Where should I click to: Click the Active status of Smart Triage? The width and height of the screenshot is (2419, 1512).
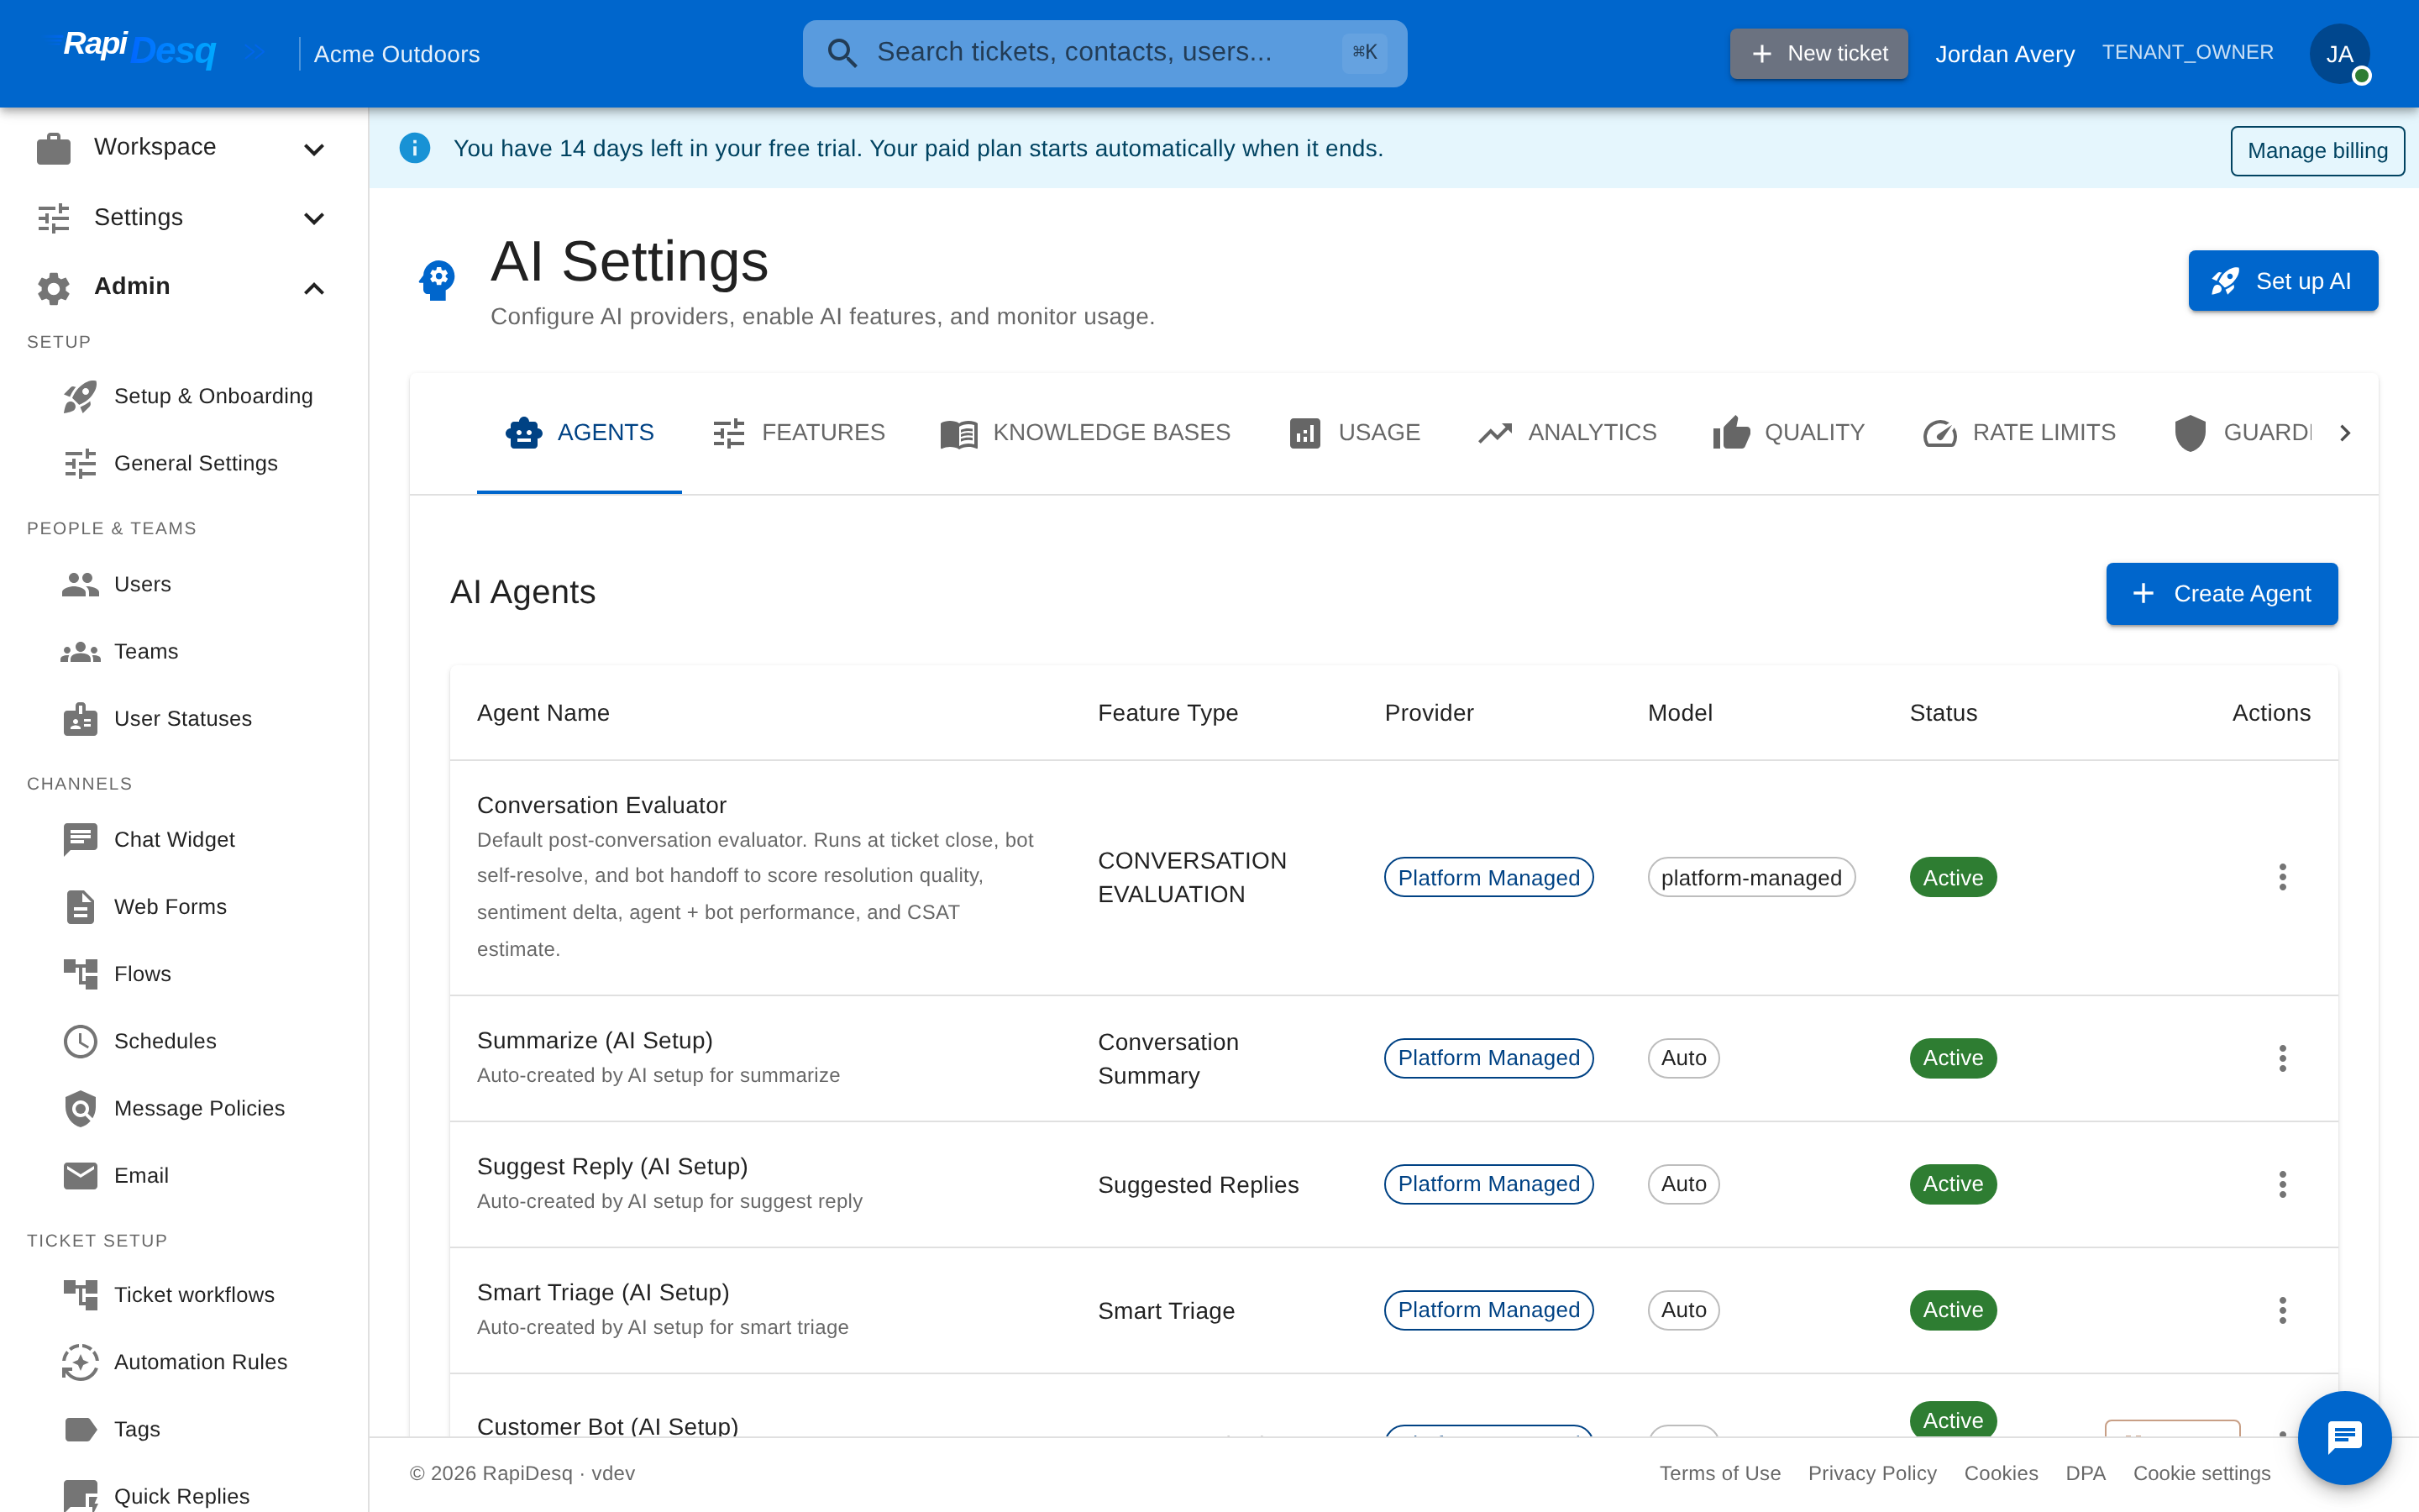click(1952, 1310)
